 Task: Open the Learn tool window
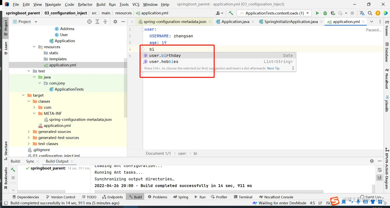(x=6, y=48)
